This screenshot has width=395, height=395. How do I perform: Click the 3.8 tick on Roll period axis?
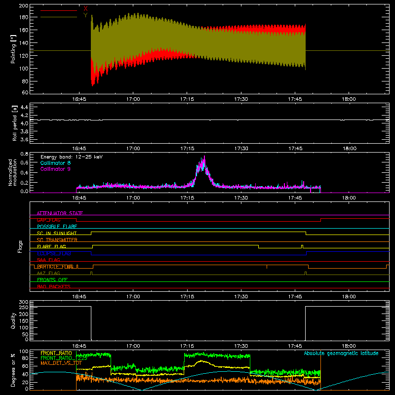coord(24,131)
